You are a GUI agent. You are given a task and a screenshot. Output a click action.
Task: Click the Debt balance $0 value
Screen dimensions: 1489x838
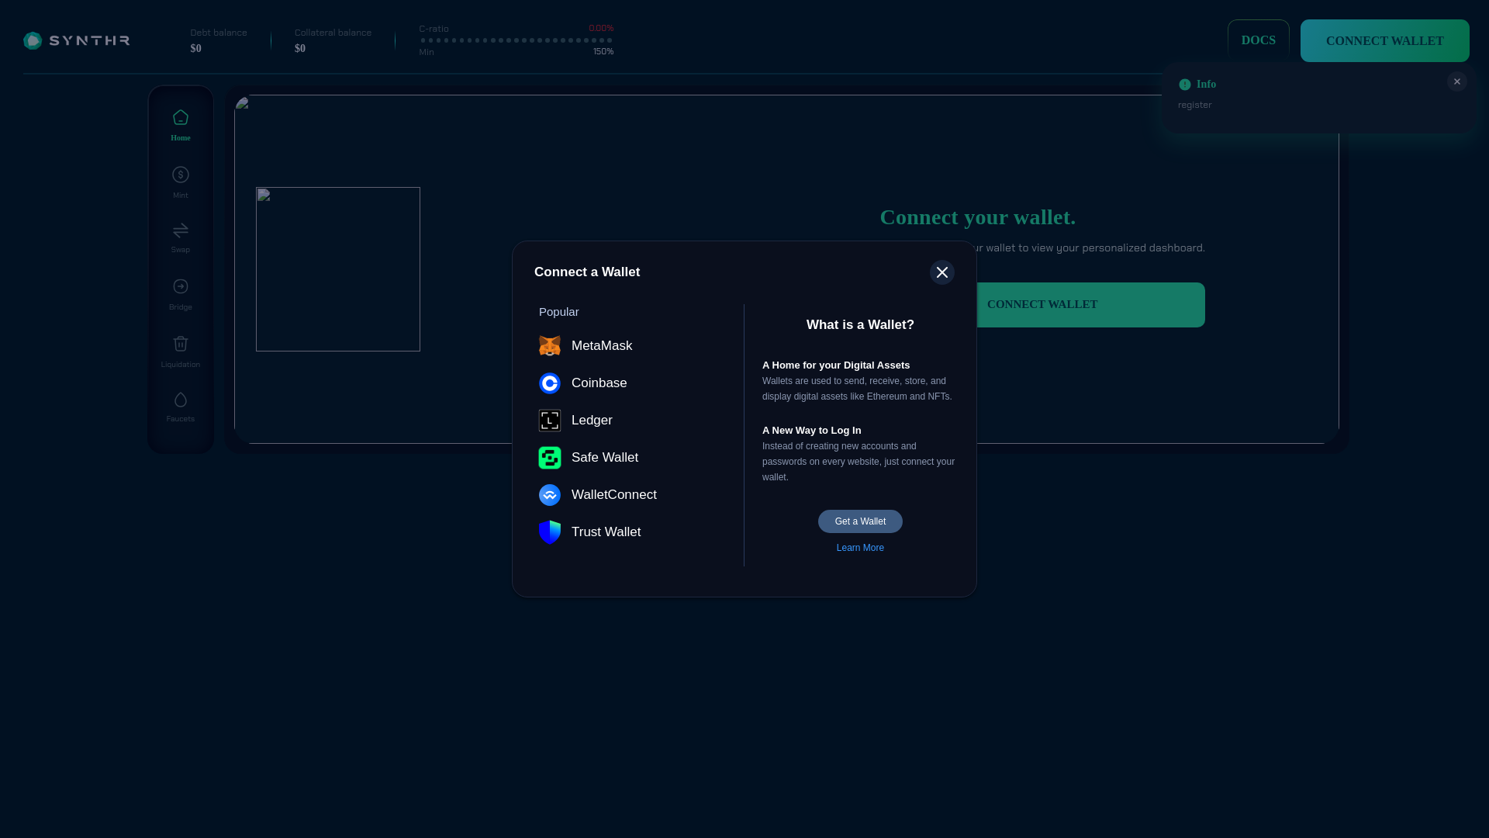click(x=196, y=49)
